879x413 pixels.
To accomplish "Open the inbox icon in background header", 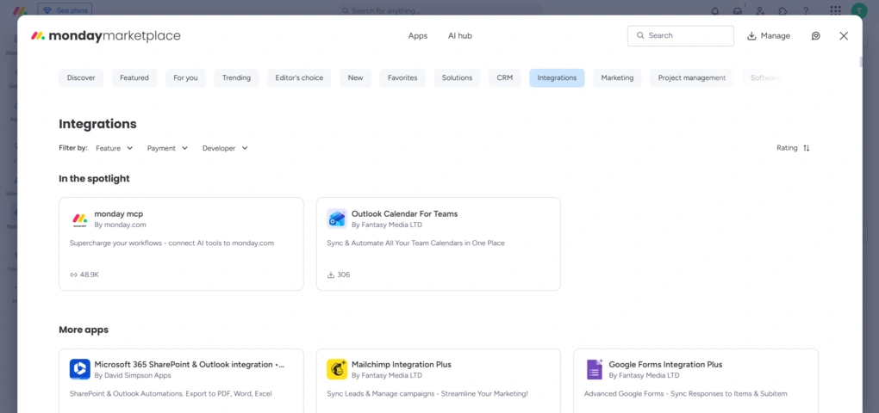I will [x=738, y=10].
